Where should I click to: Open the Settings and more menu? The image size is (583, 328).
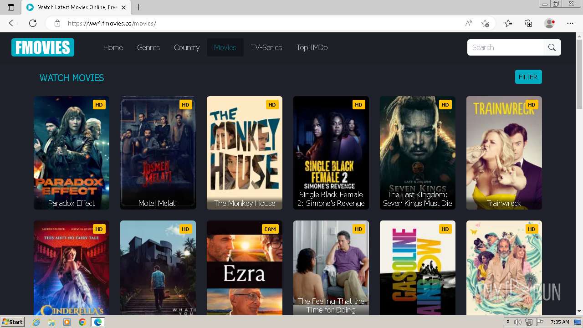570,23
